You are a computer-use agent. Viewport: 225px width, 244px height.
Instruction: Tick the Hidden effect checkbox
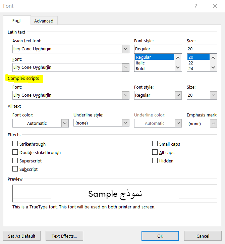coord(155,161)
